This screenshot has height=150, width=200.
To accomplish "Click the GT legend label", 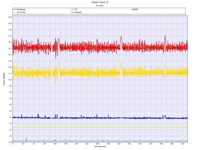I will [x=76, y=10].
